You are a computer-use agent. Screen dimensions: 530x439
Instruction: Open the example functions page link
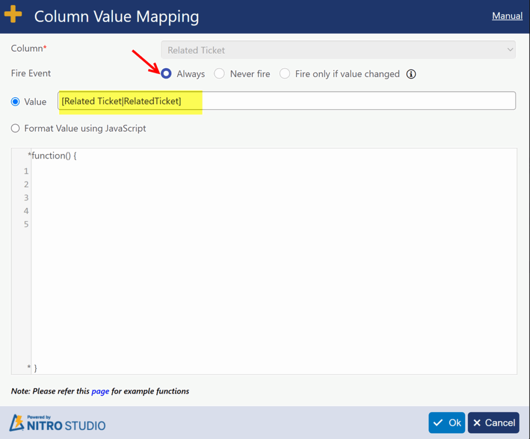point(100,391)
